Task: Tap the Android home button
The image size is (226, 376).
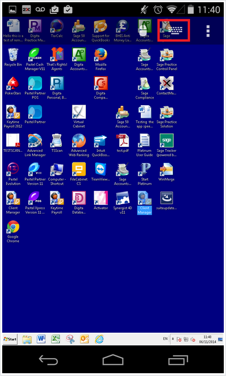Action: [x=113, y=360]
